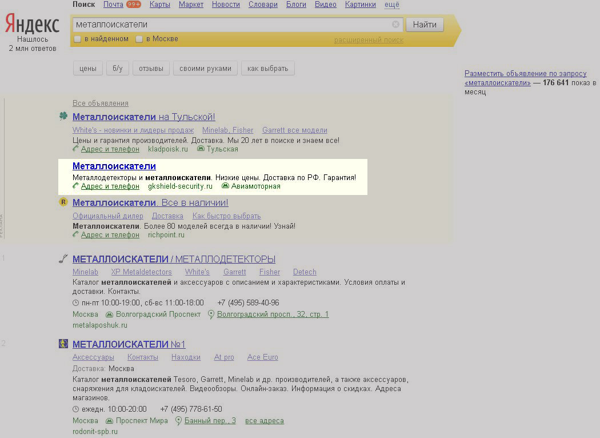Click the metro icon beside Проспект Мира
Viewport: 600px width, 438px height.
(x=110, y=421)
